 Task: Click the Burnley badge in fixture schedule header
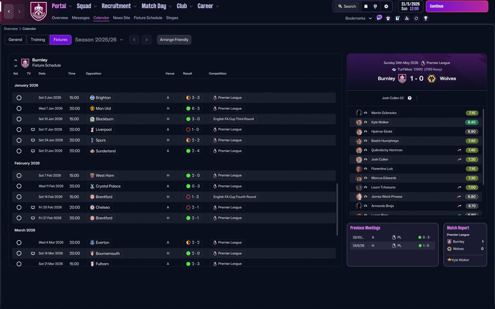25,63
